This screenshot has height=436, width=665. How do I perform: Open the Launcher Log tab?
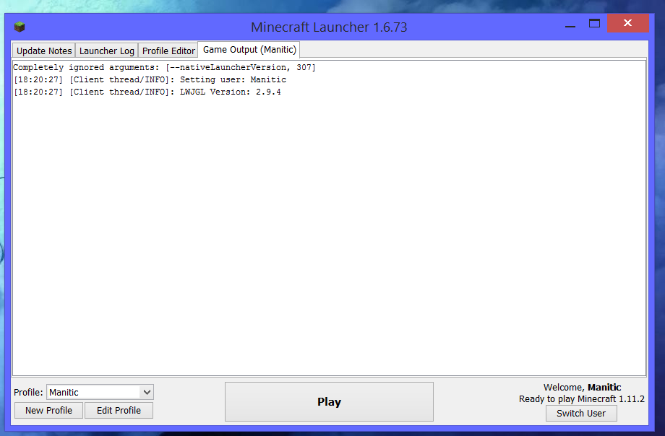tap(106, 51)
